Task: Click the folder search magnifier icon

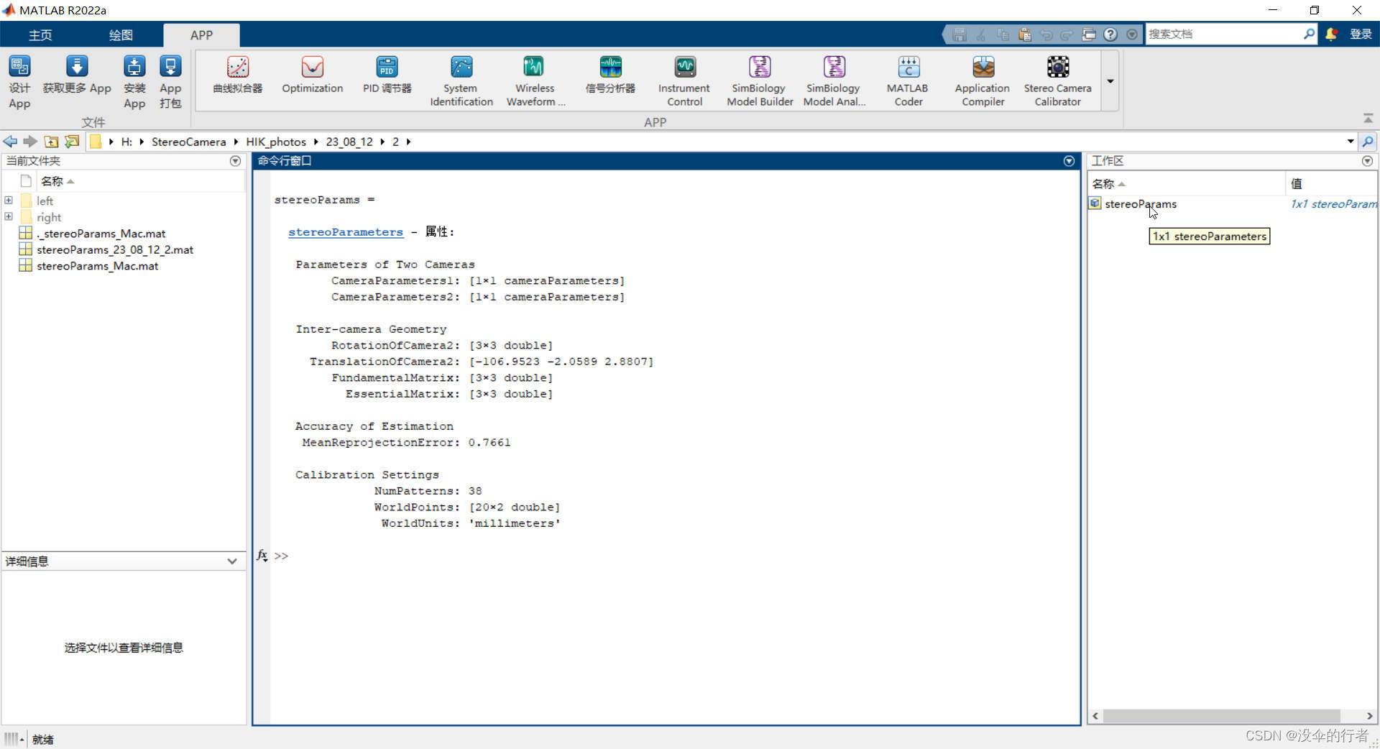Action: [1368, 142]
